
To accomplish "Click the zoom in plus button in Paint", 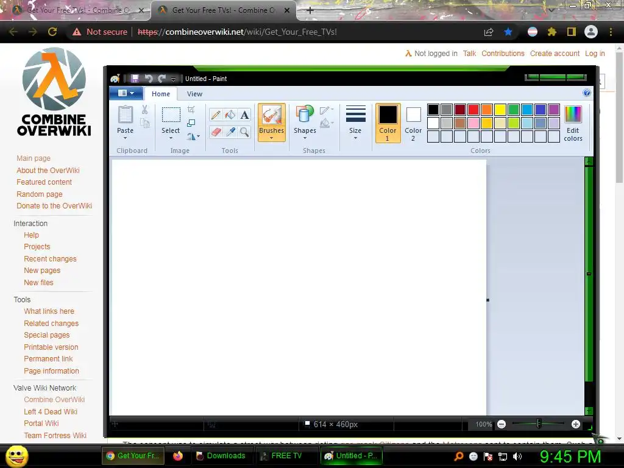I will coord(575,424).
